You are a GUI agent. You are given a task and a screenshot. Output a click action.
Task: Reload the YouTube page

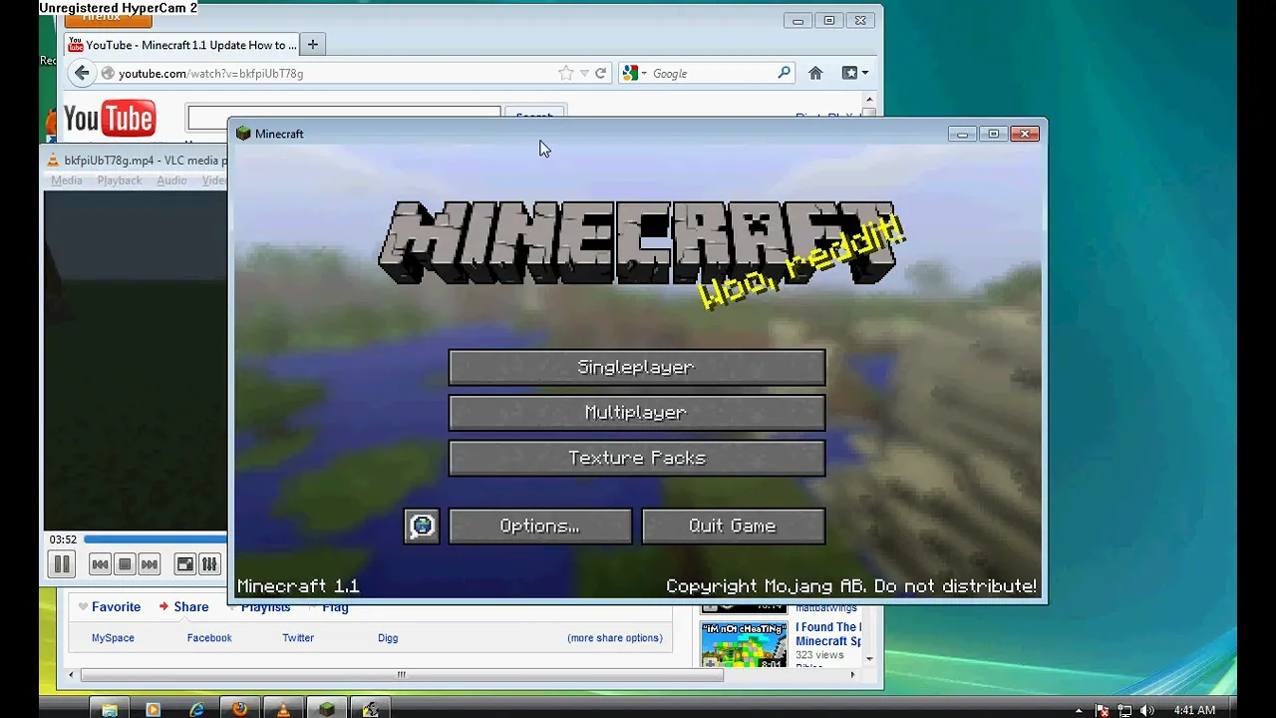600,73
